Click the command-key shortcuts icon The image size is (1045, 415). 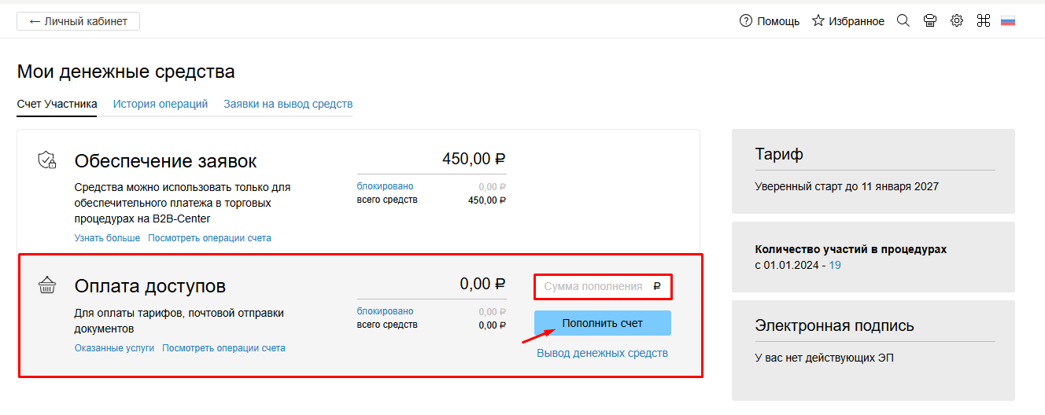coord(983,21)
